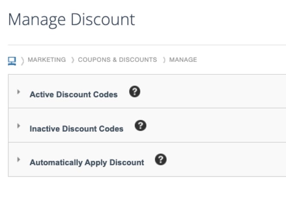Open the home computer icon in breadcrumb
Image resolution: width=286 pixels, height=205 pixels.
[x=12, y=61]
